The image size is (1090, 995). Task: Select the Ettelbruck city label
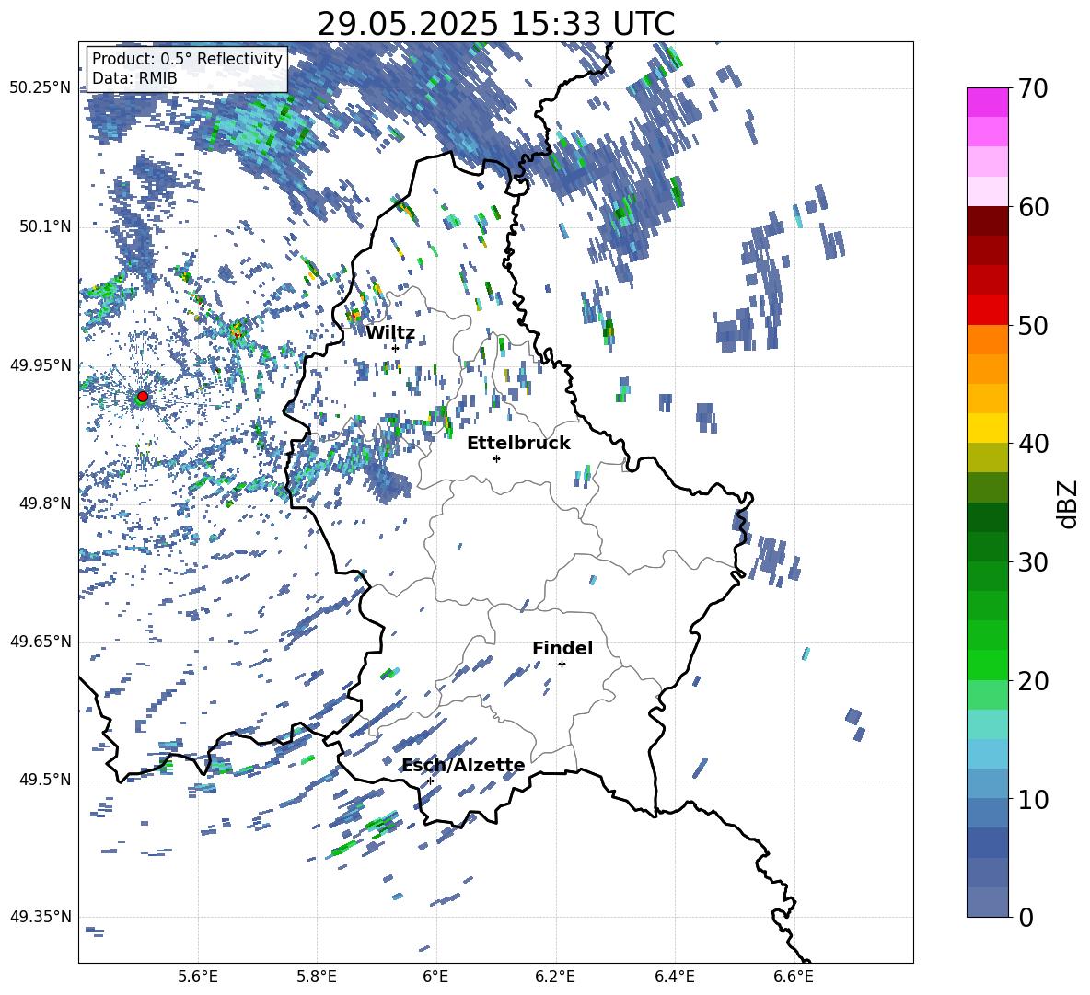click(x=518, y=444)
